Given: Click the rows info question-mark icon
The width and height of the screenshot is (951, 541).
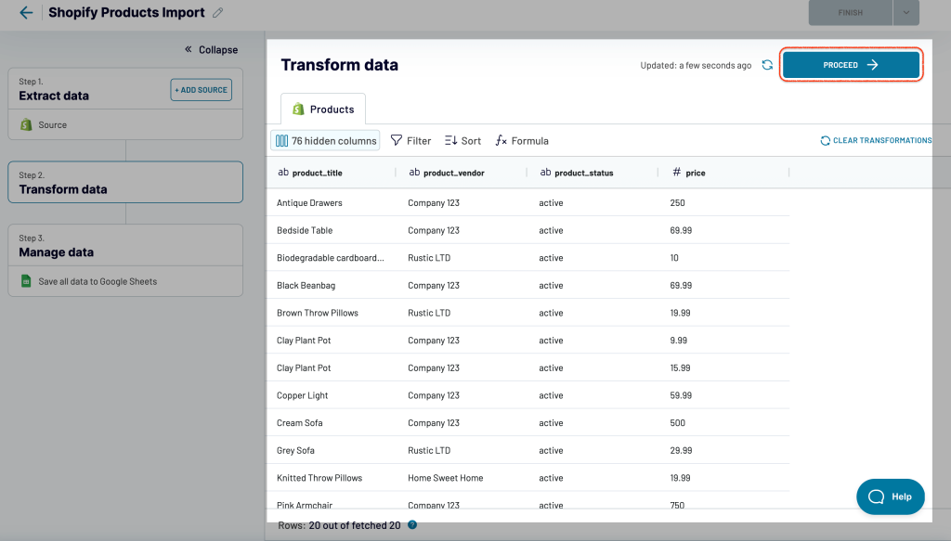Looking at the screenshot, I should point(412,524).
